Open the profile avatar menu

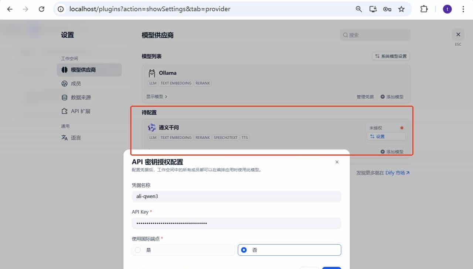(447, 9)
